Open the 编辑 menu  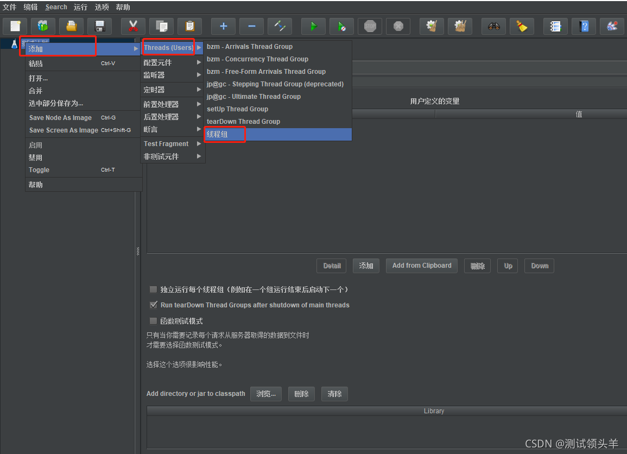(30, 7)
